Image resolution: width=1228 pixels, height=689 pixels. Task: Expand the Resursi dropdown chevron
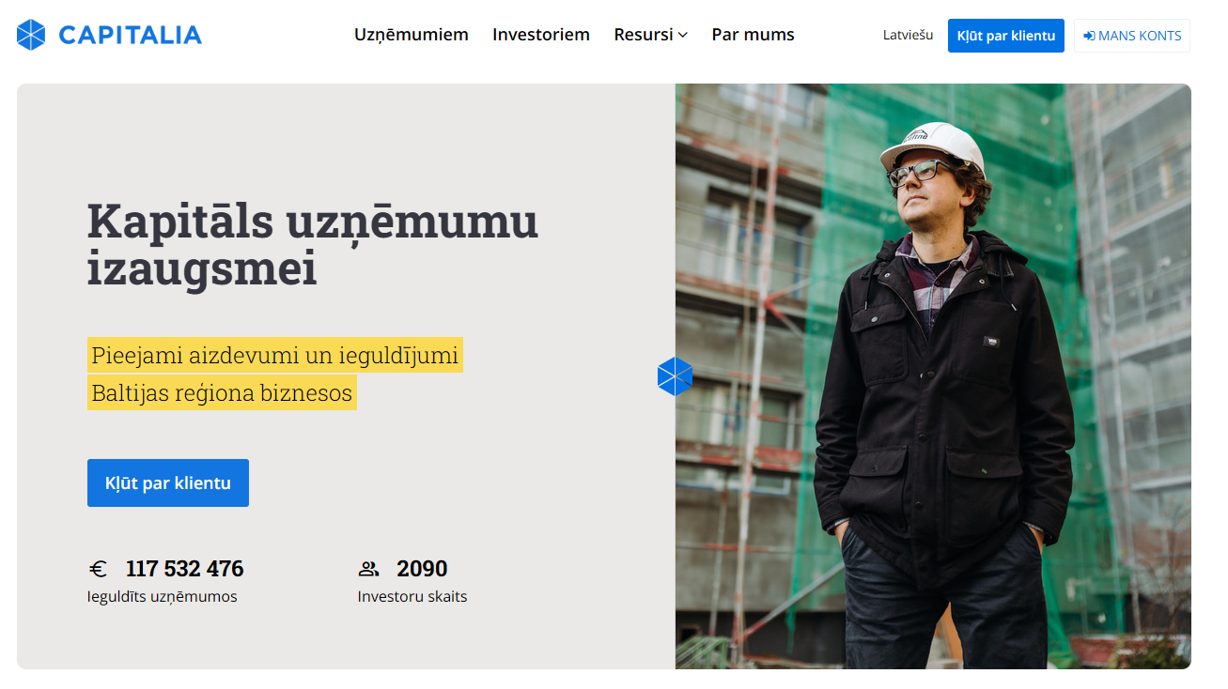click(x=683, y=35)
